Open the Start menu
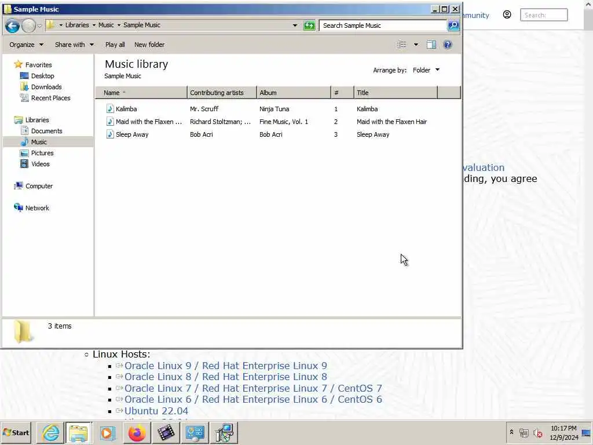 [16, 432]
